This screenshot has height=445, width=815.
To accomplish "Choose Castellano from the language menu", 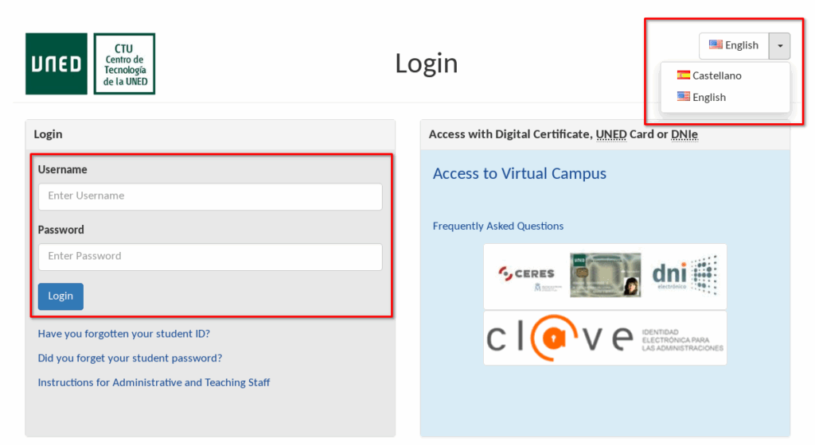I will (x=708, y=75).
